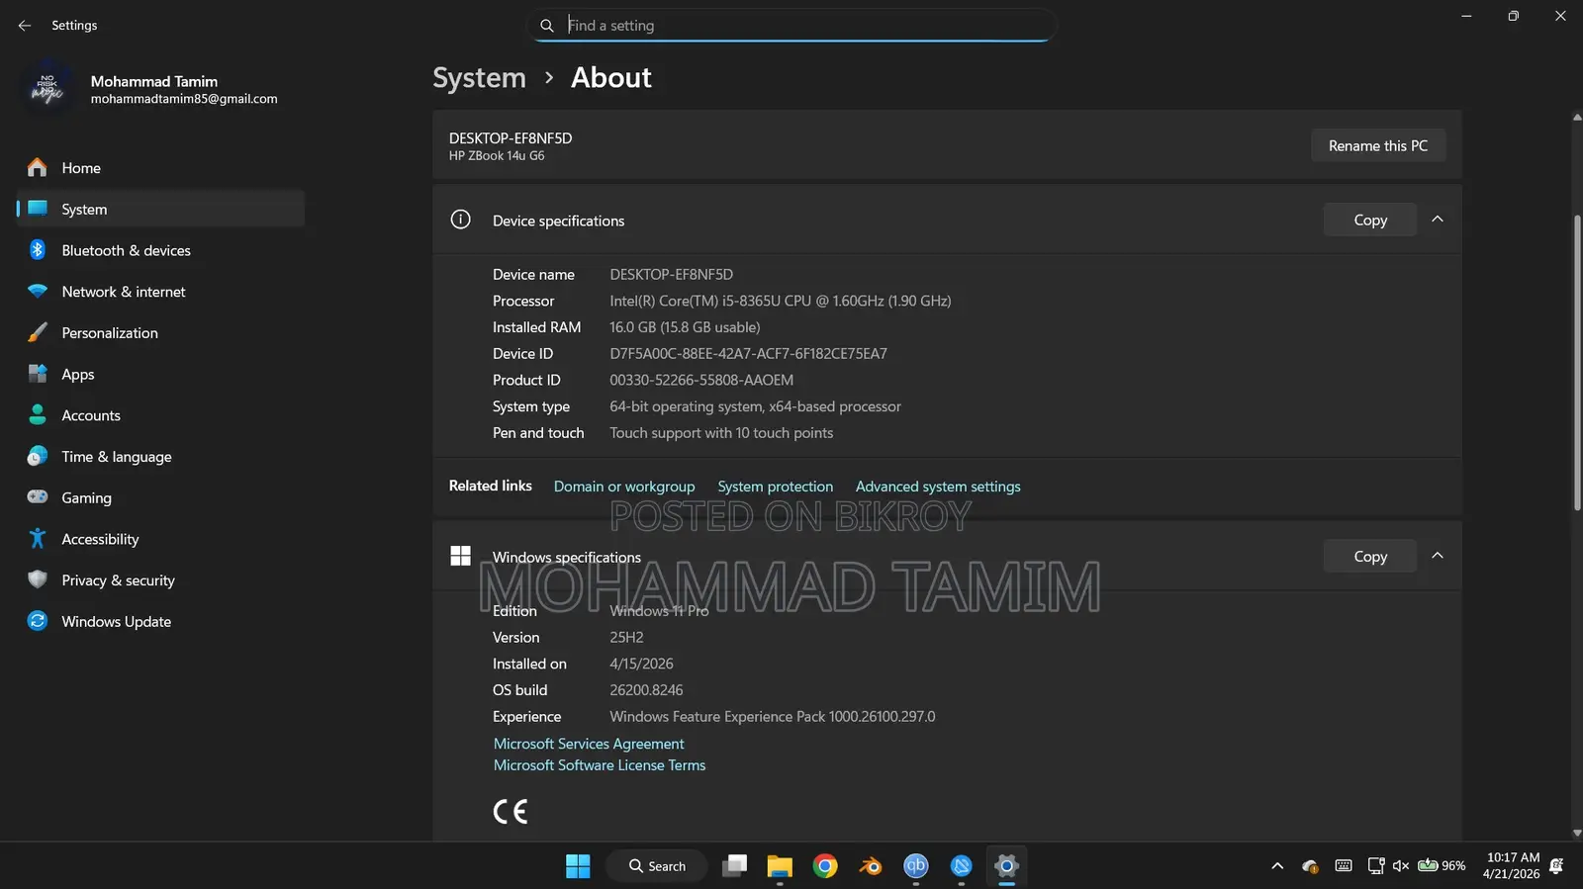
Task: Collapse the Device specifications section
Action: coord(1438,220)
